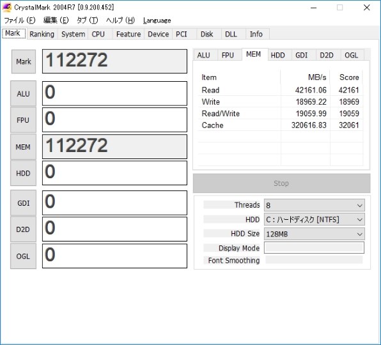Click the D2D score box showing 0
This screenshot has height=345, width=381.
tap(114, 229)
